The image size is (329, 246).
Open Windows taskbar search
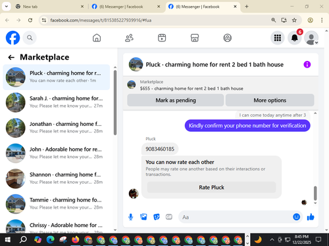pos(23,240)
